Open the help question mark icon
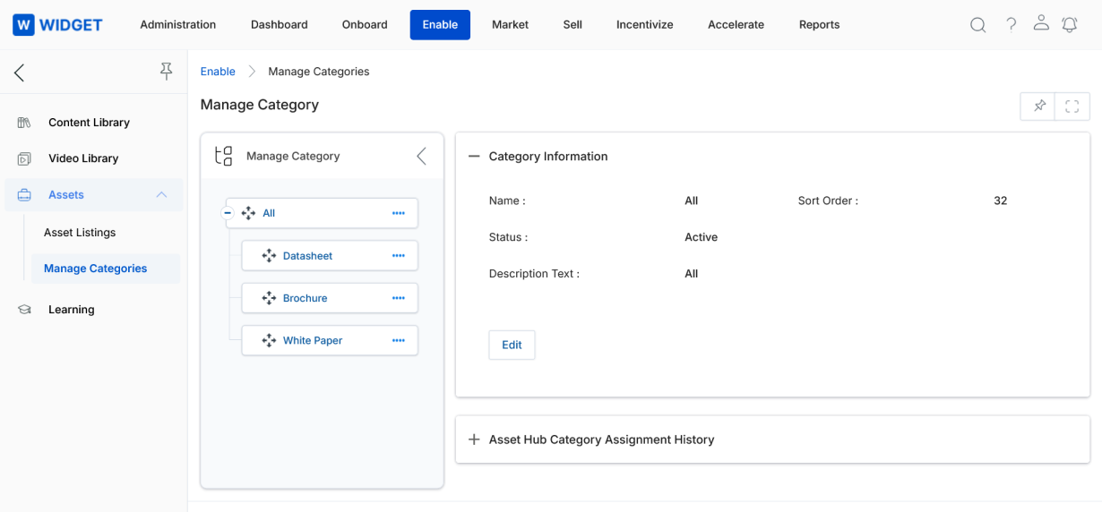The height and width of the screenshot is (512, 1102). [1011, 25]
